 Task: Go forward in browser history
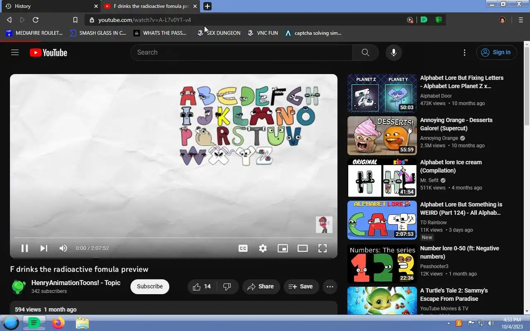pos(22,20)
